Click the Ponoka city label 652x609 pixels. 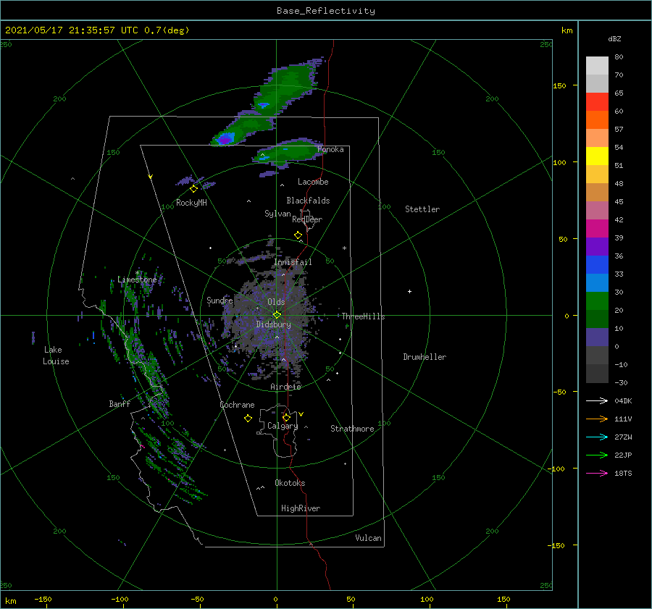330,149
